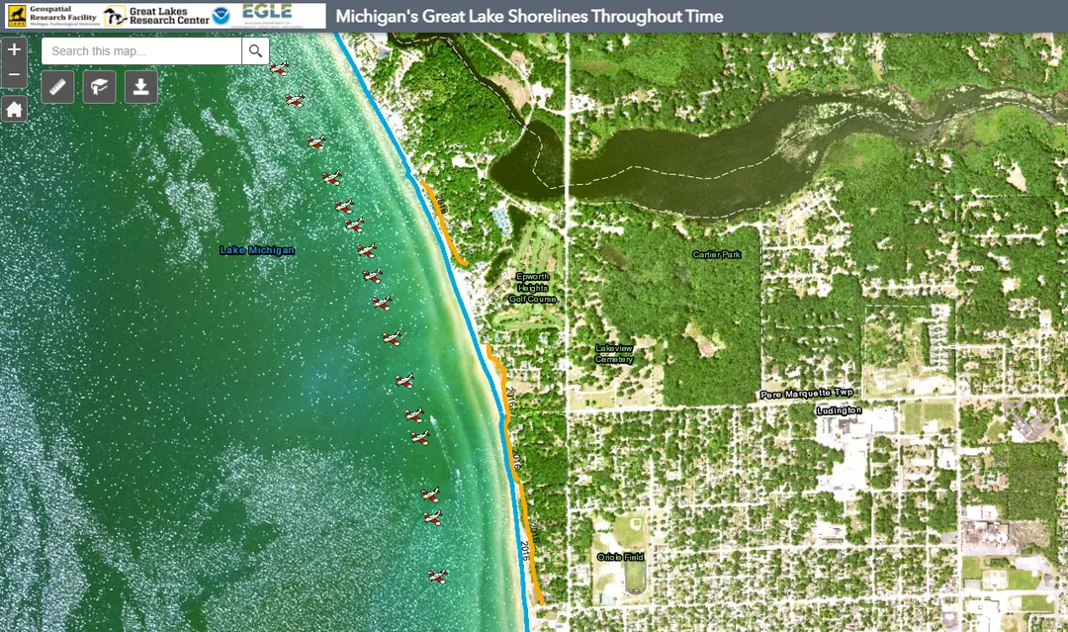Zoom out using the minus button
Image resolution: width=1068 pixels, height=632 pixels.
pos(14,75)
